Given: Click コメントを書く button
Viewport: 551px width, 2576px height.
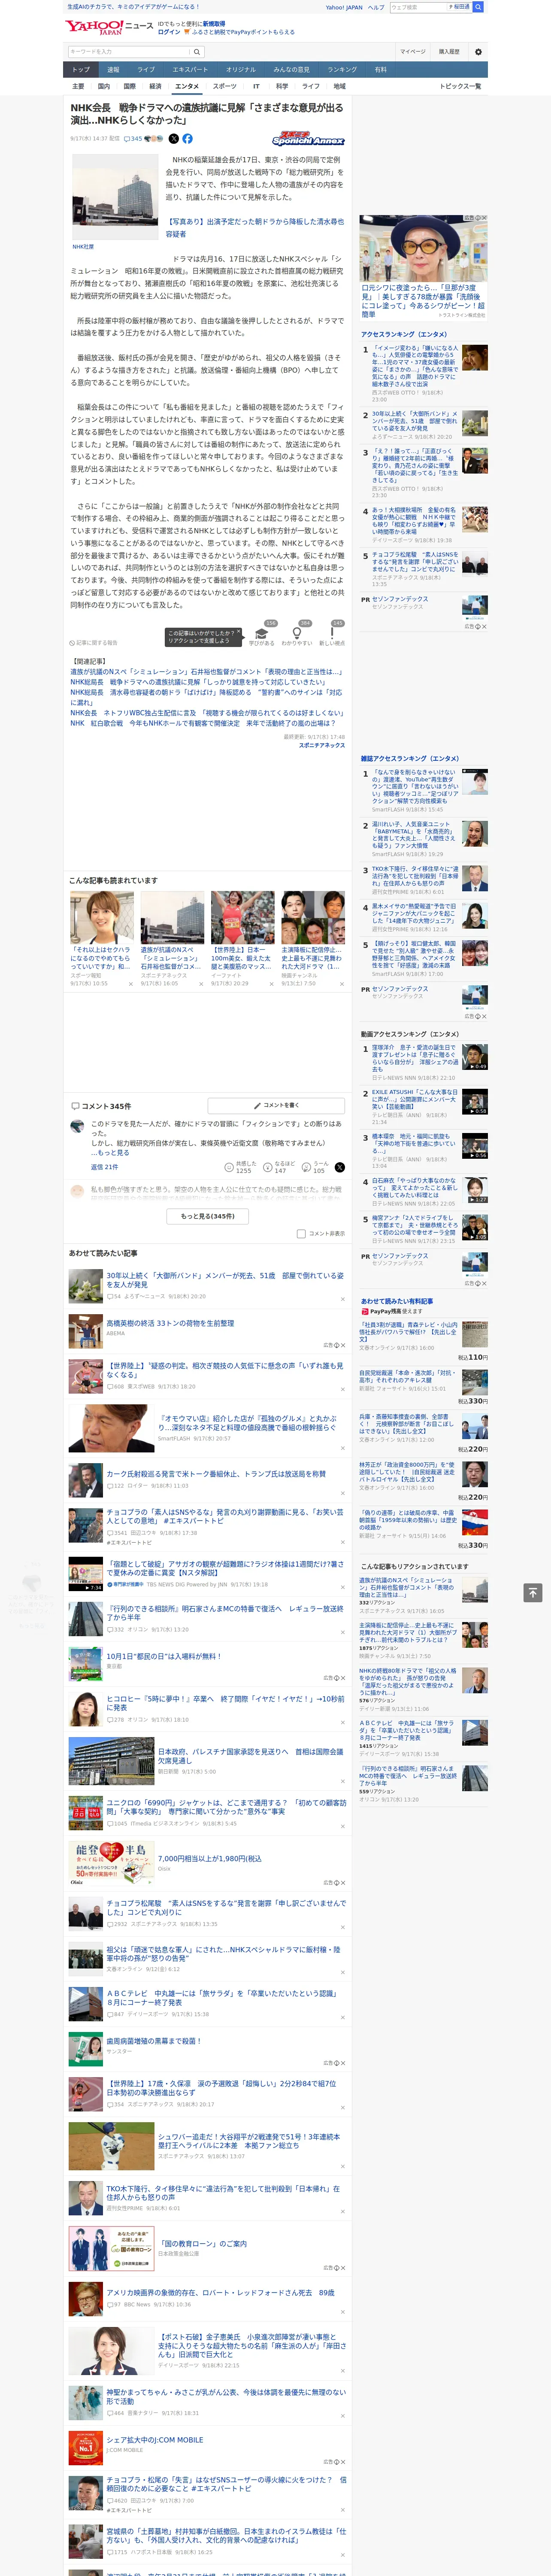Looking at the screenshot, I should pyautogui.click(x=276, y=1105).
